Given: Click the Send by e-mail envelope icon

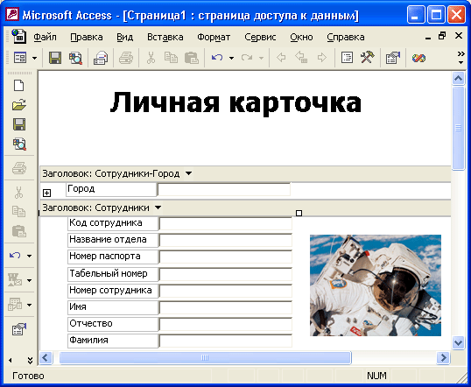Looking at the screenshot, I should pyautogui.click(x=101, y=58).
